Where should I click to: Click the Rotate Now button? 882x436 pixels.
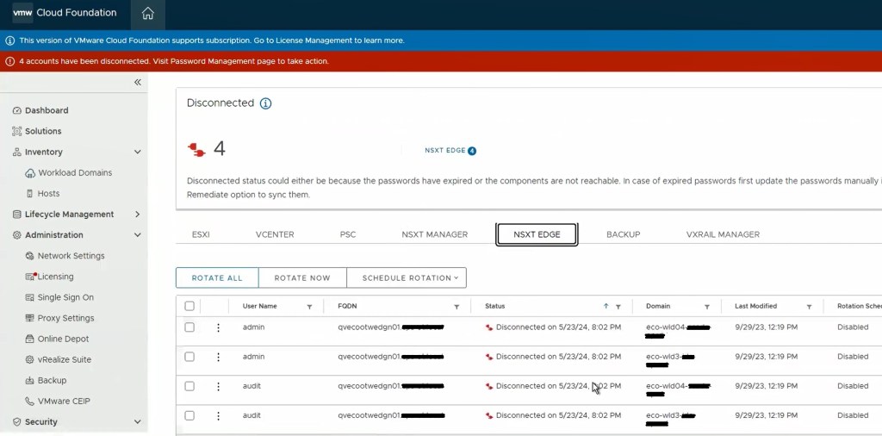tap(302, 278)
